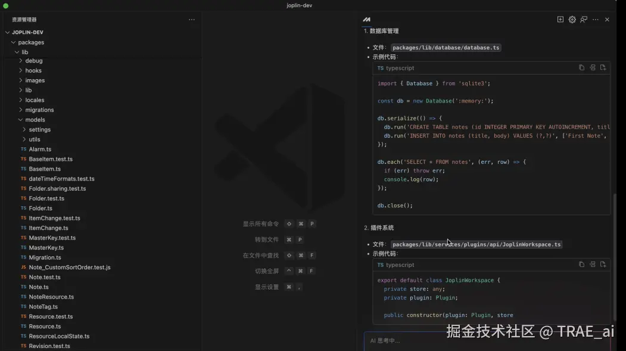Start a new chat in the AI panel
626x351 pixels.
pyautogui.click(x=560, y=20)
